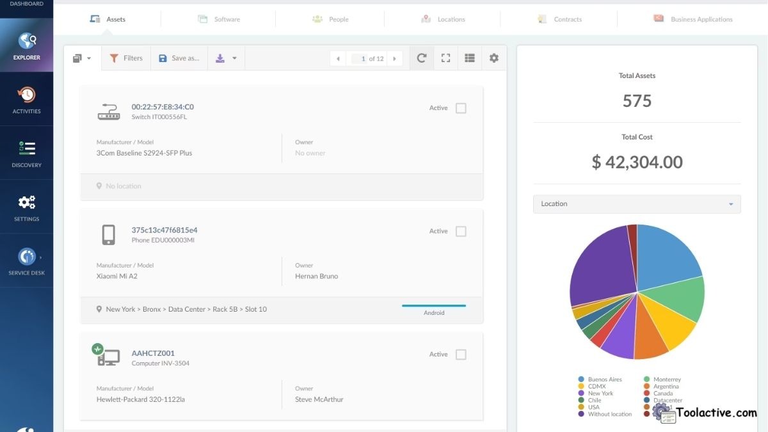Select the checkbox next to phone 375c13c47f6815e4
The width and height of the screenshot is (768, 432).
[x=461, y=231]
